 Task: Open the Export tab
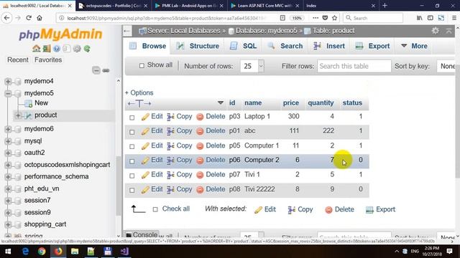click(x=372, y=46)
